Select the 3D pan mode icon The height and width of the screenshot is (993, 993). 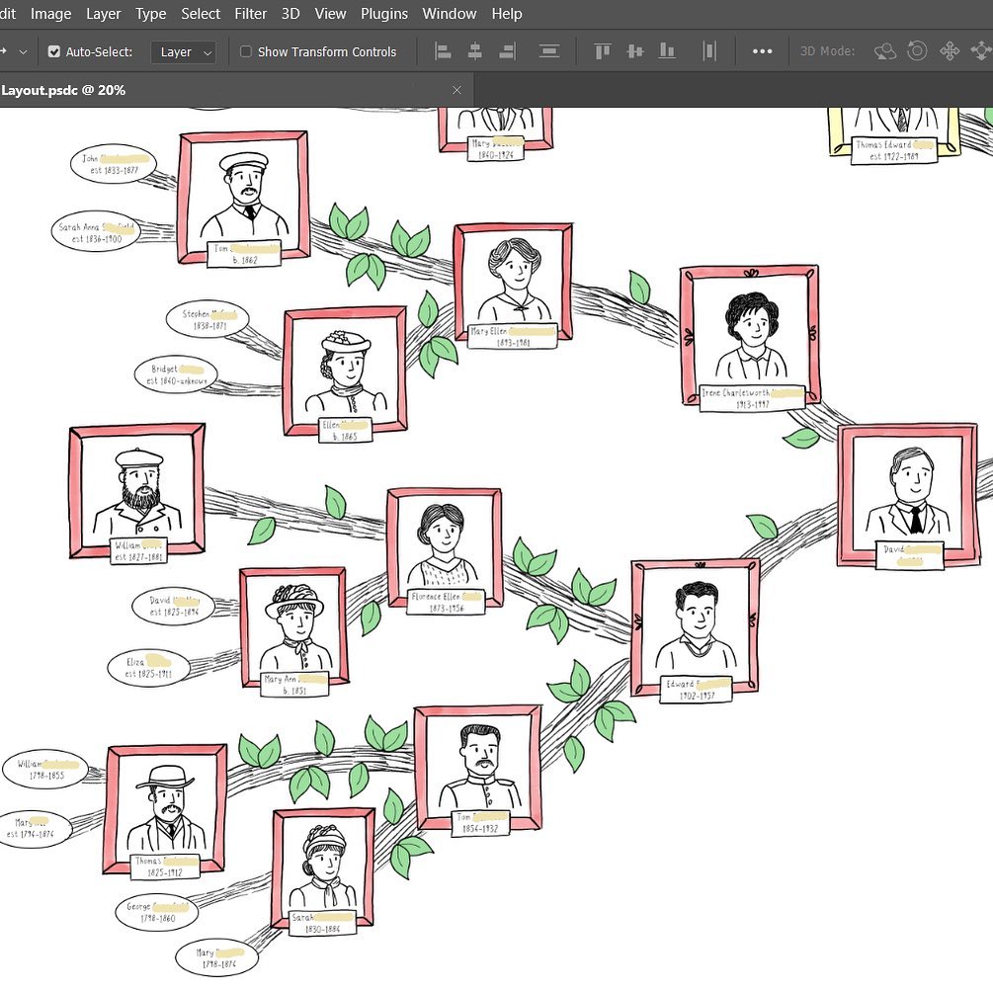(950, 51)
